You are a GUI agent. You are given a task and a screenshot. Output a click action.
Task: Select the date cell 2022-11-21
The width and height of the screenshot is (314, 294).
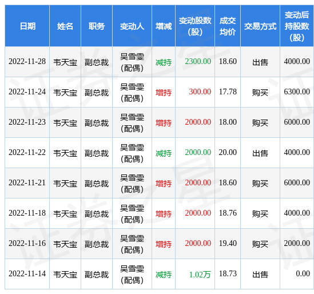[27, 182]
